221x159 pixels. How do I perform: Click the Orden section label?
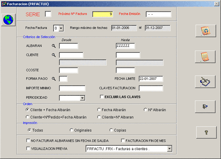tap(28, 104)
